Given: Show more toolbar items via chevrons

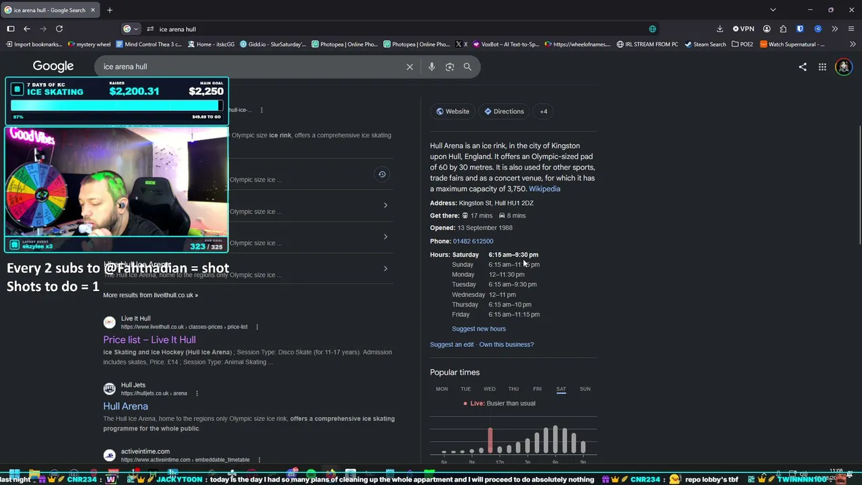Looking at the screenshot, I should coord(835,29).
